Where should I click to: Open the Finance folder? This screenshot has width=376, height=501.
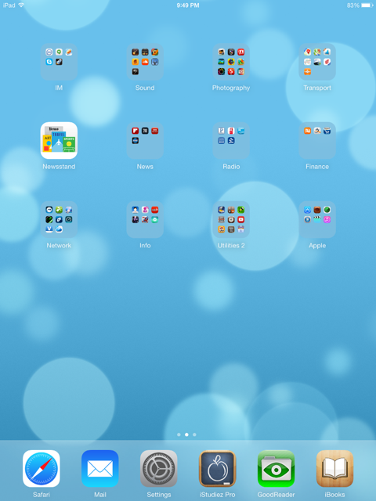pos(317,140)
